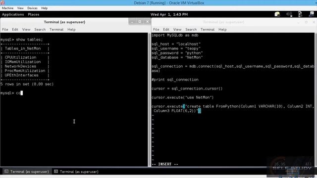Screen dimensions: 317x178
Task: Open File menu in left terminal
Action: 5,30
